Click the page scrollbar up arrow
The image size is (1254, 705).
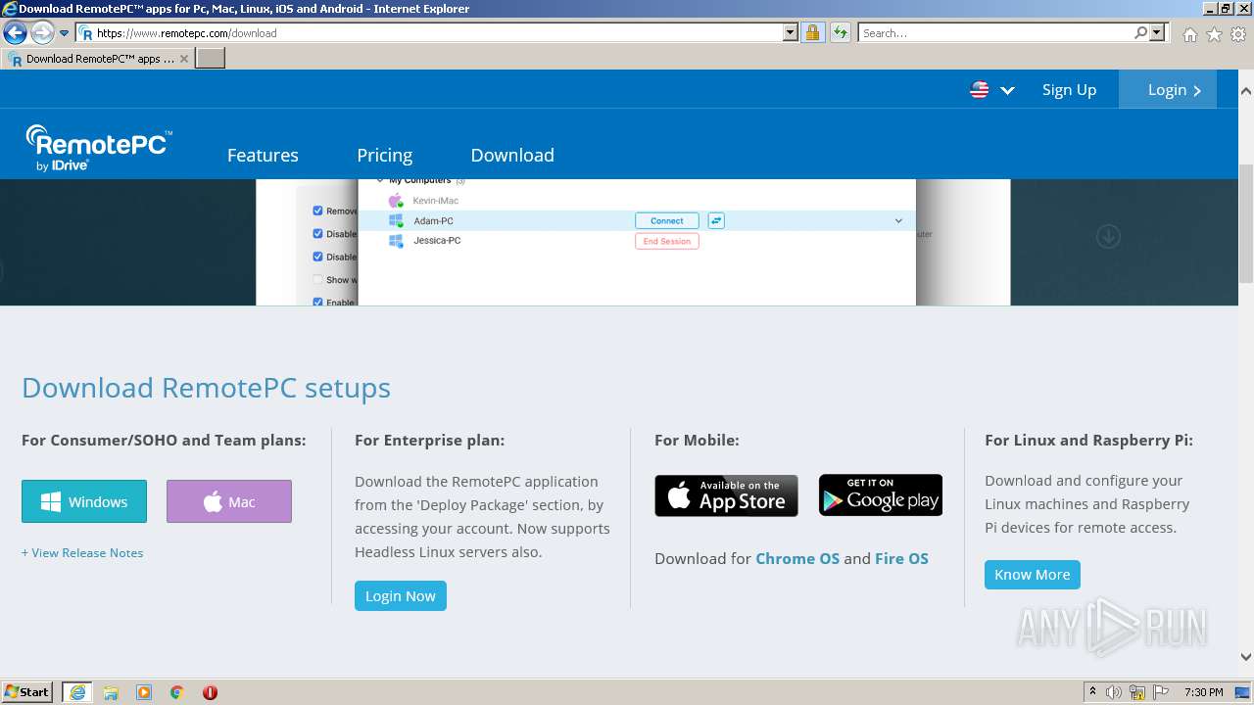coord(1246,90)
